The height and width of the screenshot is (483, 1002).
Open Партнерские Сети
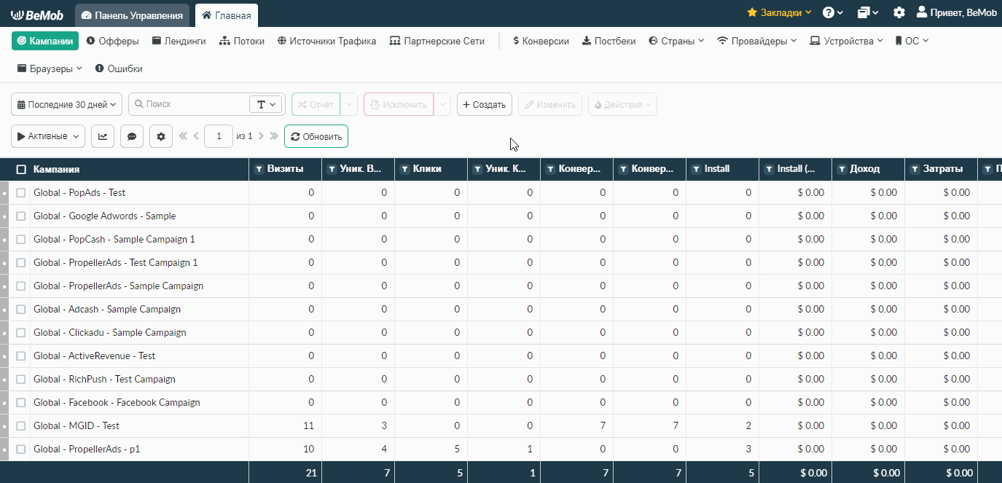pos(437,41)
